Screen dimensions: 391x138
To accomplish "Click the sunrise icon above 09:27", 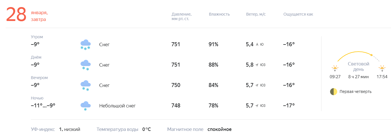I will point(335,69).
